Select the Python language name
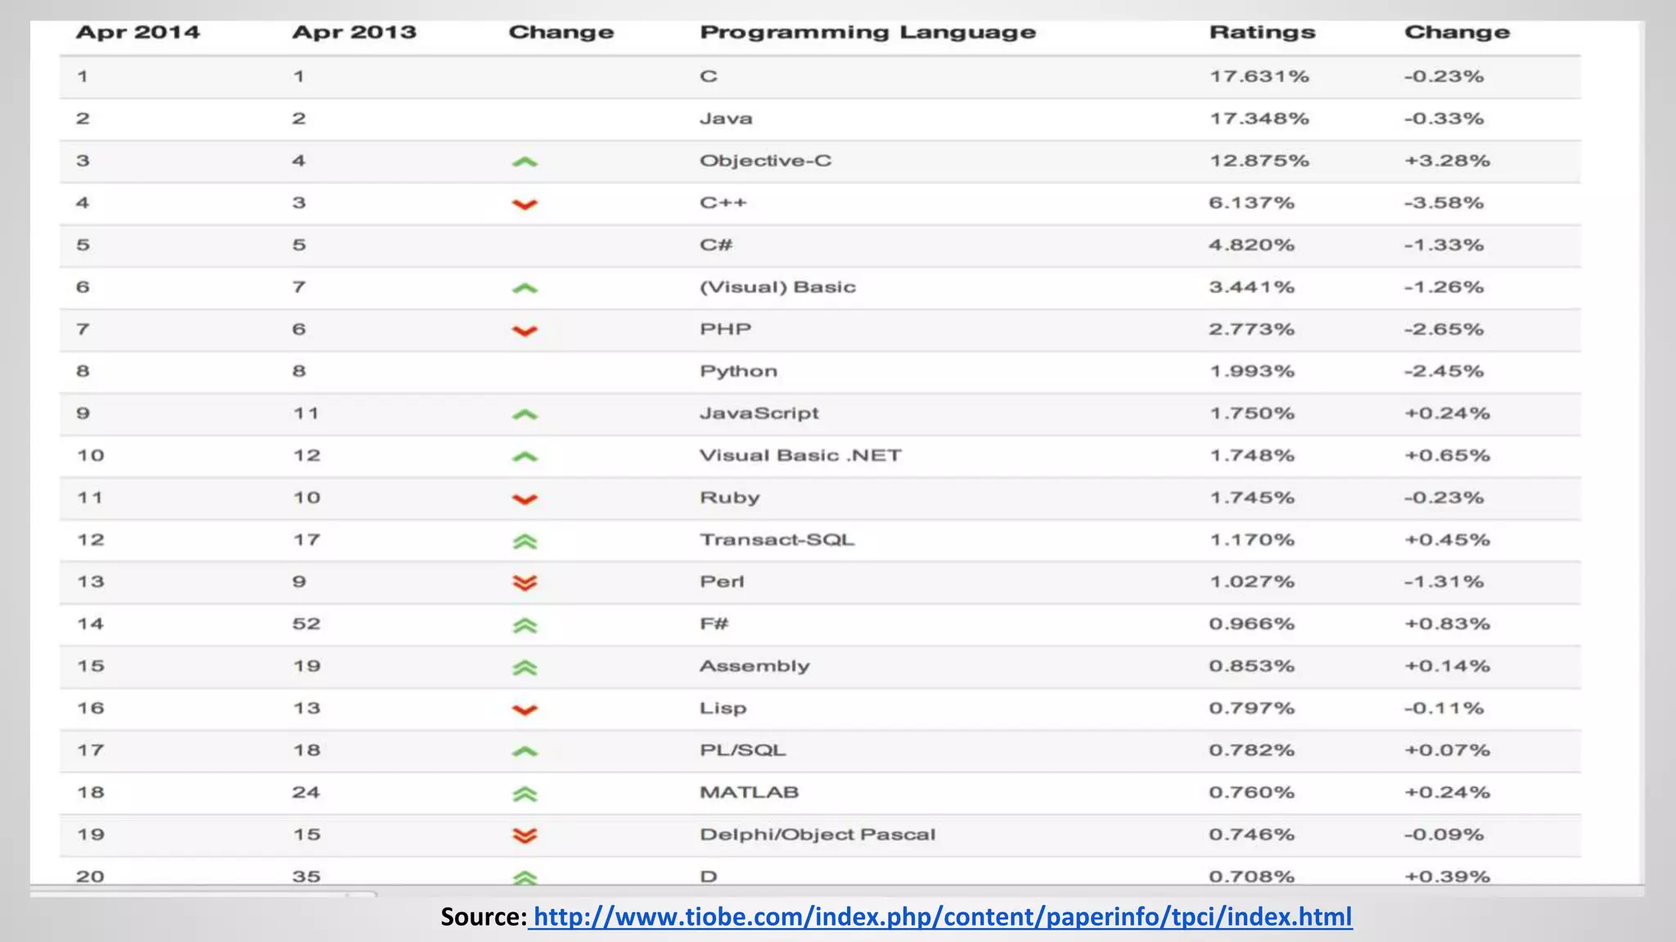 pyautogui.click(x=738, y=372)
